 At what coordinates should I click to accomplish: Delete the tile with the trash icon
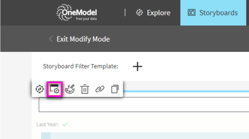click(x=85, y=89)
